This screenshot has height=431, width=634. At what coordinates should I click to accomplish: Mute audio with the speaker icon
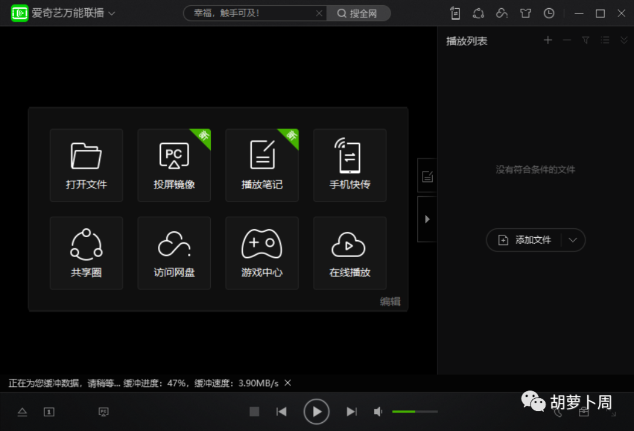click(x=377, y=412)
